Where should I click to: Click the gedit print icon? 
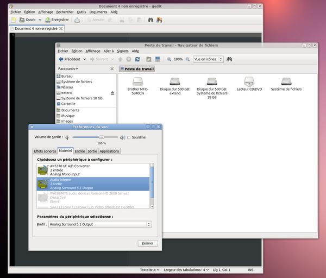tap(77, 20)
